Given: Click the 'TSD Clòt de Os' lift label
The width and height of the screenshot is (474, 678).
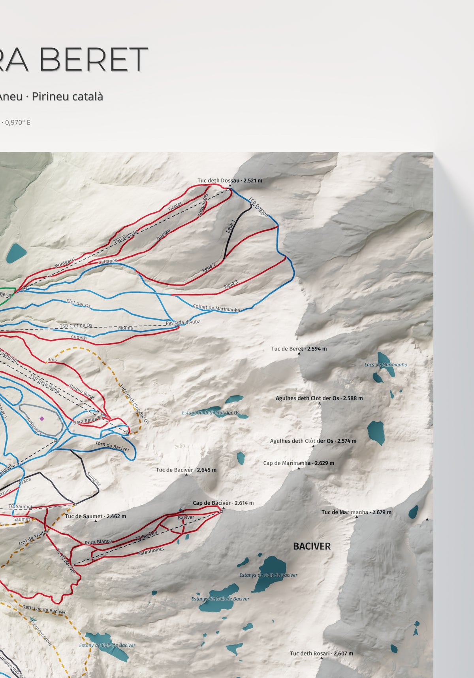Looking at the screenshot, I should point(76,326).
